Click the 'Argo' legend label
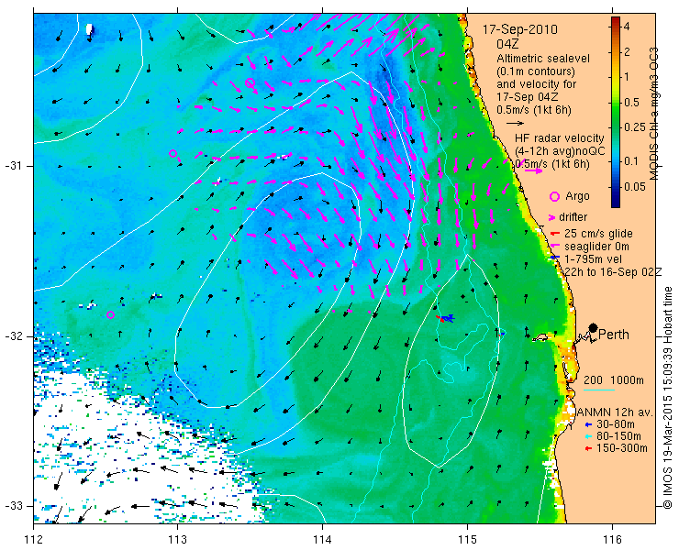Viewport: 679px width, 550px height. point(577,196)
